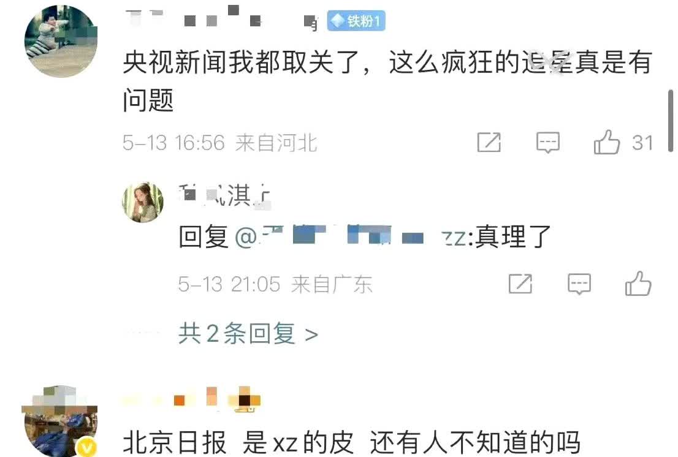Like the reply posted from 广东
The image size is (678, 457).
tap(638, 284)
